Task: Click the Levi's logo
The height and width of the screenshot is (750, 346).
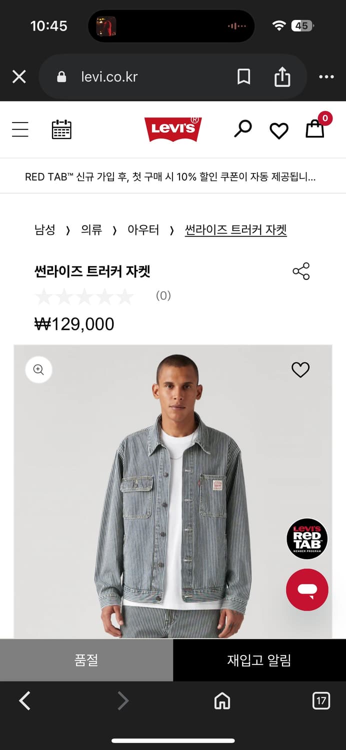Action: coord(173,129)
